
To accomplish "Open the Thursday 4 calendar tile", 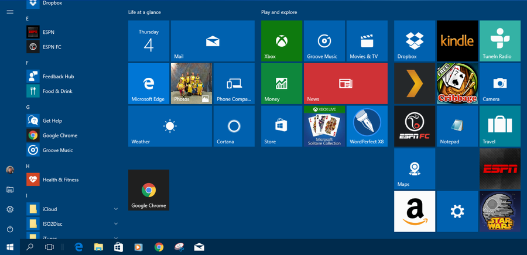I will (x=149, y=41).
